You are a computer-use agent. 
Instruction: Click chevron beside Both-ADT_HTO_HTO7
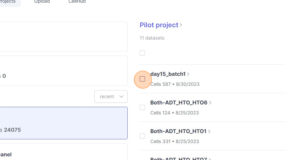tap(210, 159)
